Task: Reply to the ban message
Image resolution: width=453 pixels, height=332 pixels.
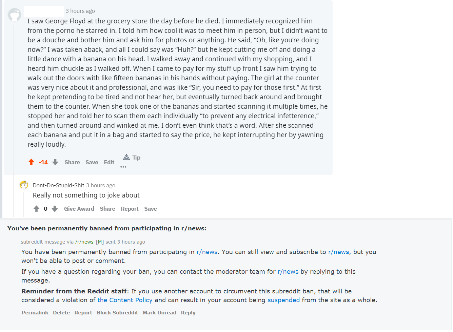Action: click(x=188, y=313)
